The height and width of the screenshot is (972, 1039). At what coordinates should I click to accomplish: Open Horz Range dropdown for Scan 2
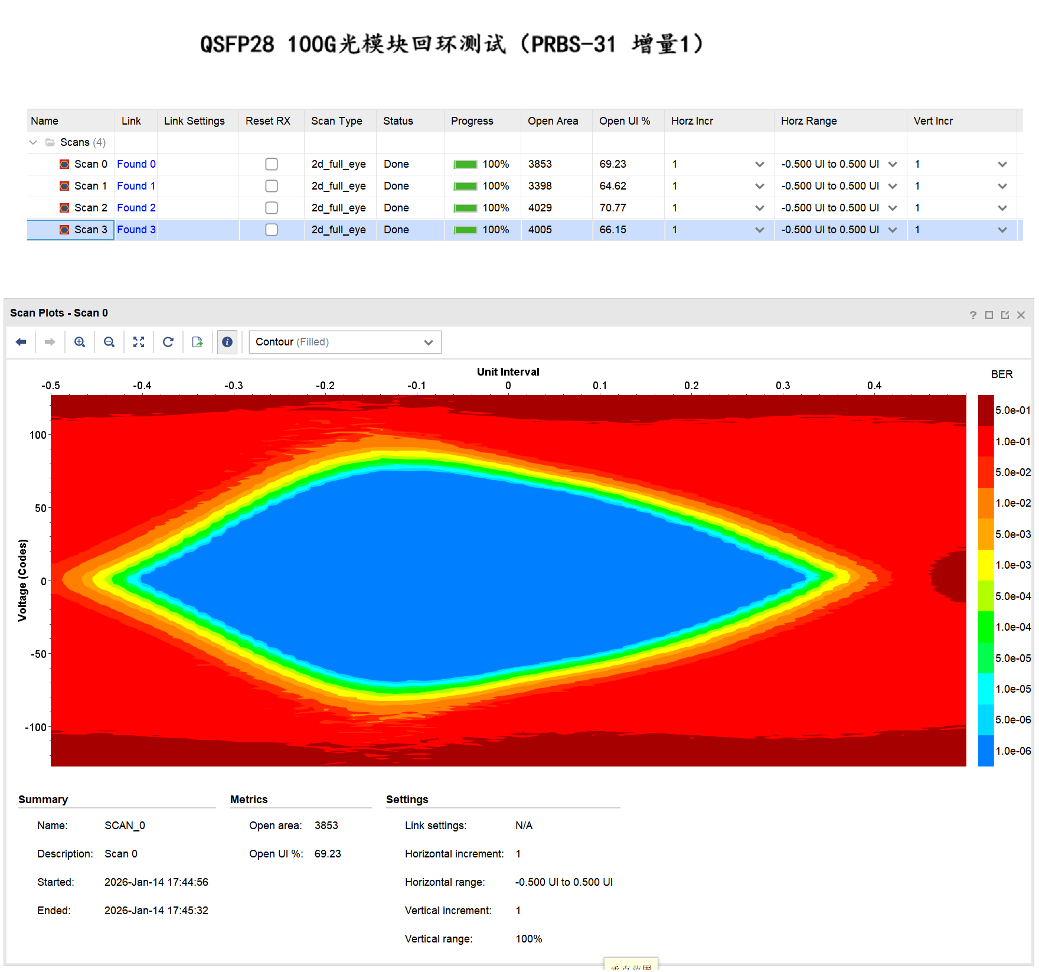tap(893, 208)
